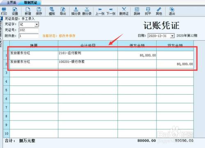
Task: Click the 凭证号 field showing 102
Action: click(x=29, y=30)
